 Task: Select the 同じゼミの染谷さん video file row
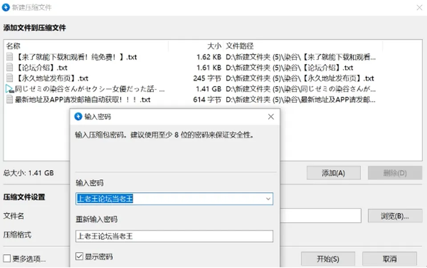191,89
